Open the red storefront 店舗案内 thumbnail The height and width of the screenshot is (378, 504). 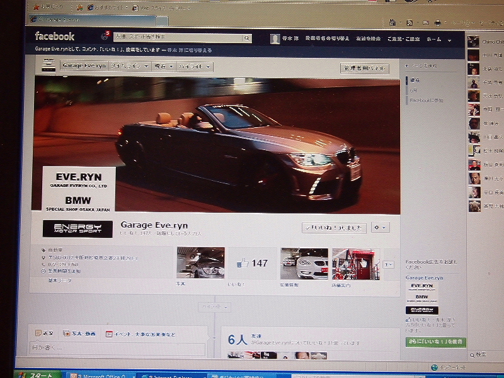(x=356, y=264)
